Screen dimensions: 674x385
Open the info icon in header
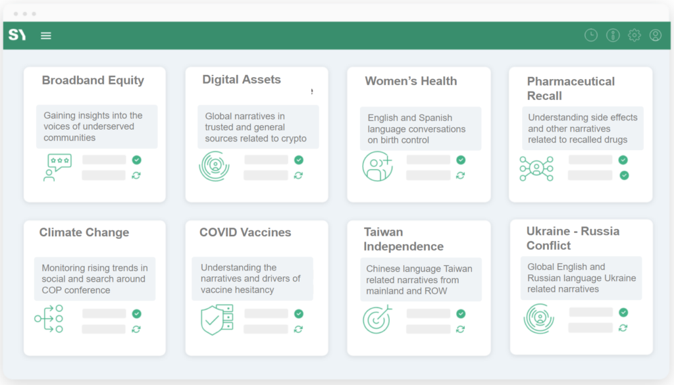[x=613, y=36]
